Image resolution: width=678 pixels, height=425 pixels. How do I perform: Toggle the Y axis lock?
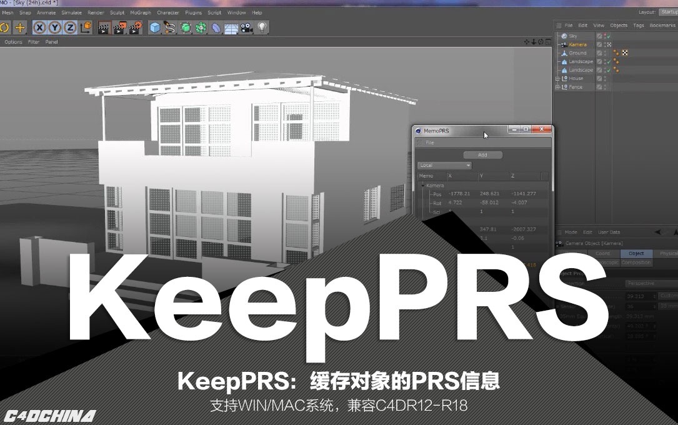tap(55, 27)
